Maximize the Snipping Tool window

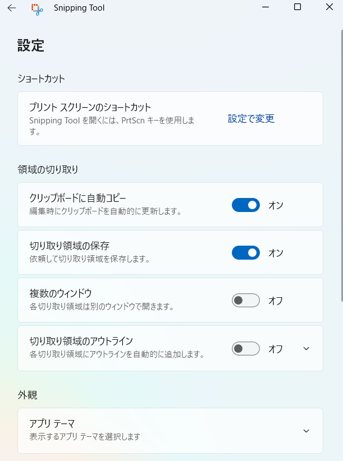(298, 7)
